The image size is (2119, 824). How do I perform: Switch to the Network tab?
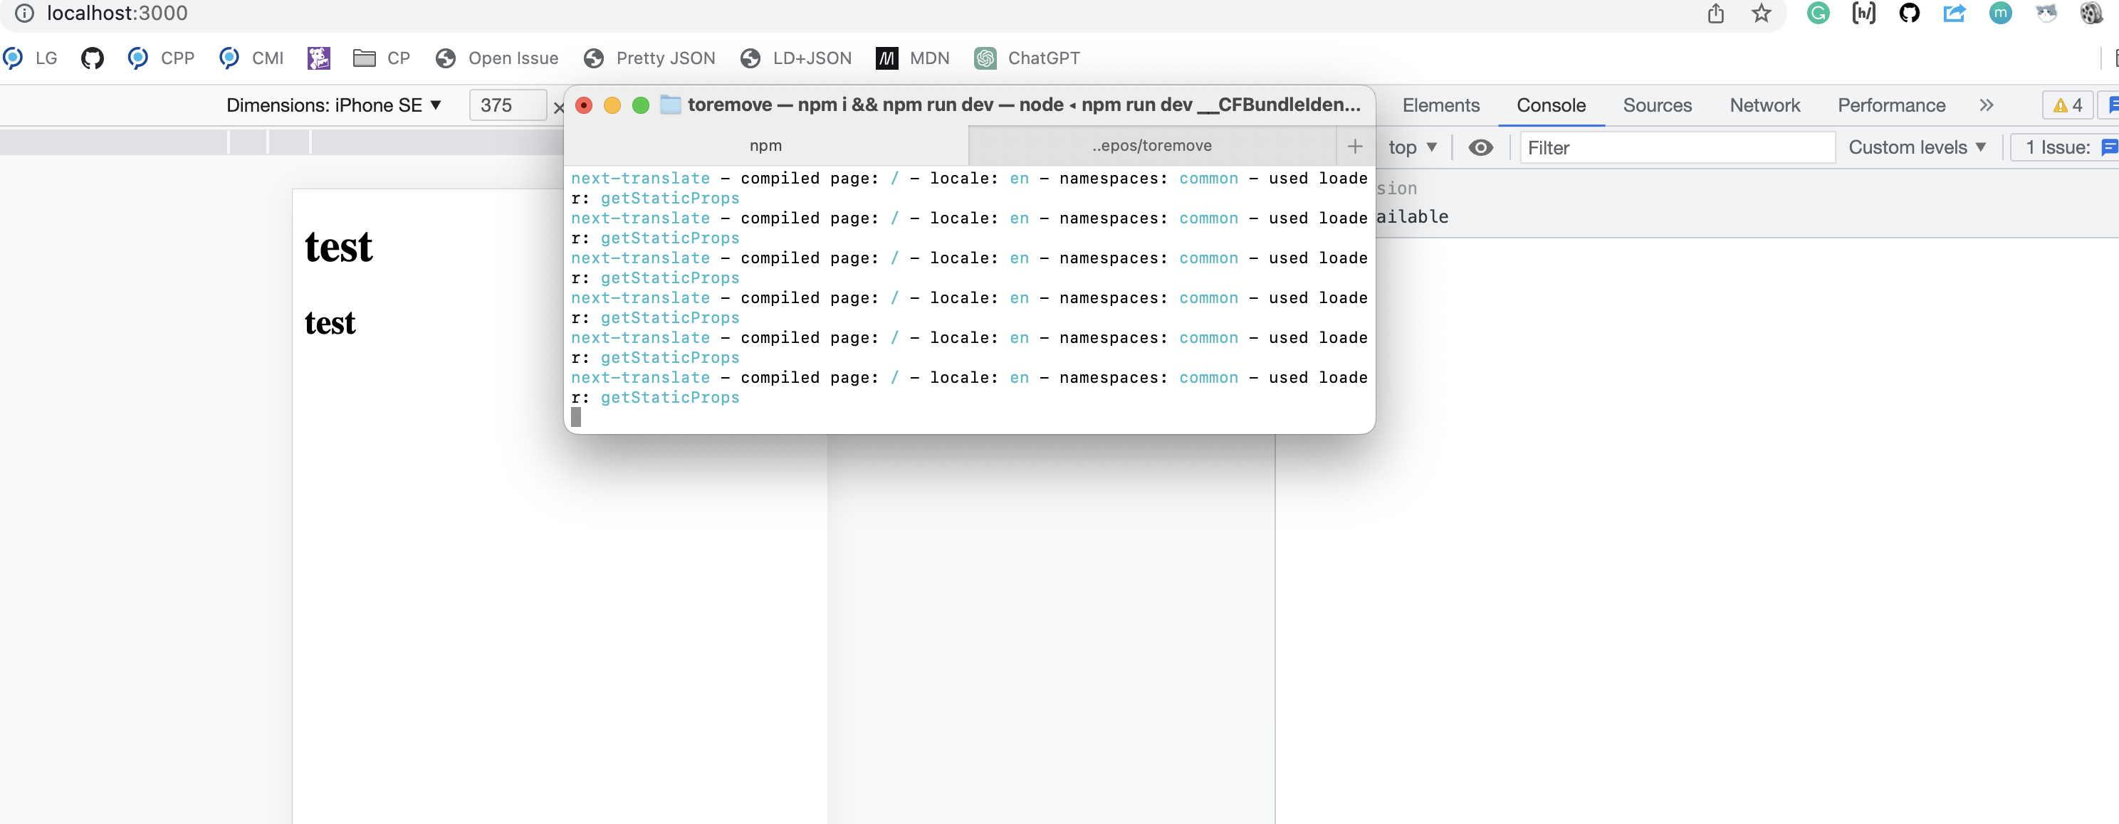1764,105
